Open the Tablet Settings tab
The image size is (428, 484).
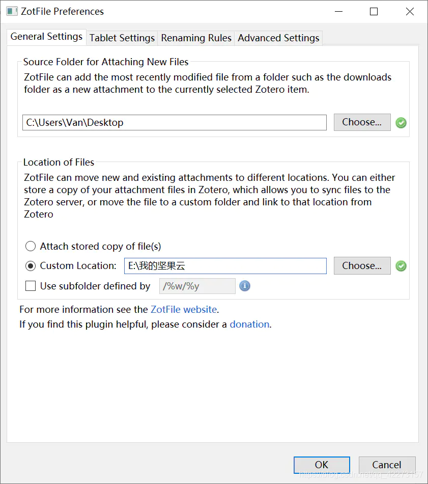click(122, 38)
